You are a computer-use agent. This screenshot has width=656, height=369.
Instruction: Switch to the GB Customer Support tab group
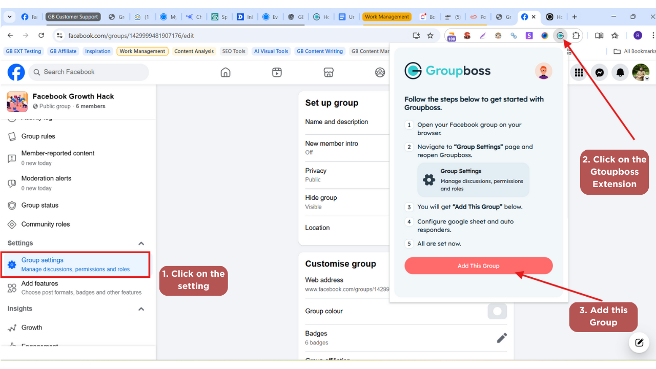point(73,17)
